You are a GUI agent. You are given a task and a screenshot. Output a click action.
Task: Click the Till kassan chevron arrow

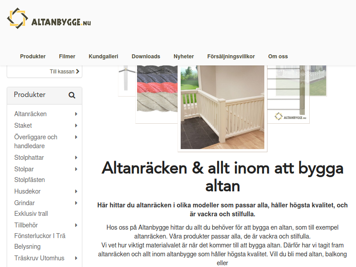(x=77, y=71)
